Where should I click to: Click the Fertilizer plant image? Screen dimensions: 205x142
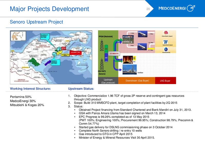[x=130, y=69]
